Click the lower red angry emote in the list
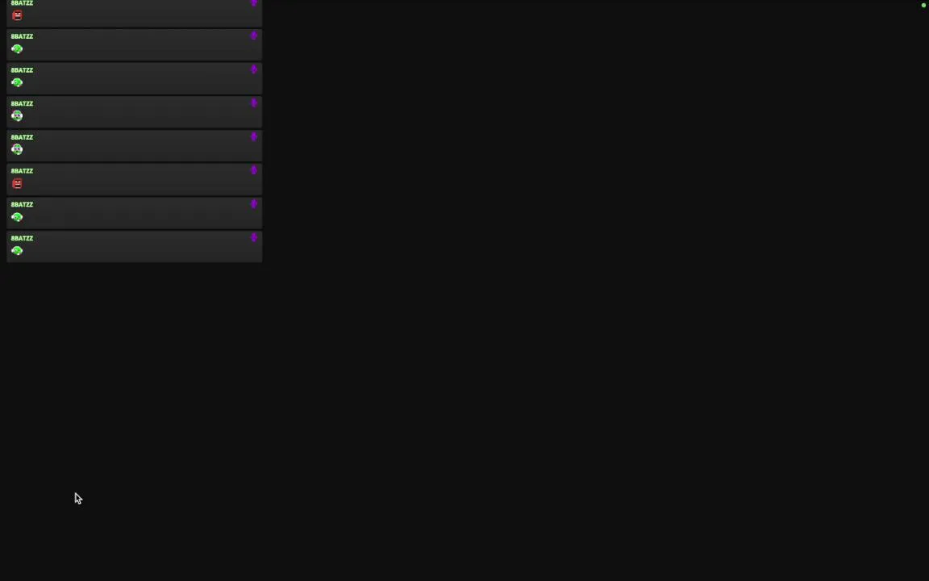The width and height of the screenshot is (929, 581). pyautogui.click(x=17, y=184)
